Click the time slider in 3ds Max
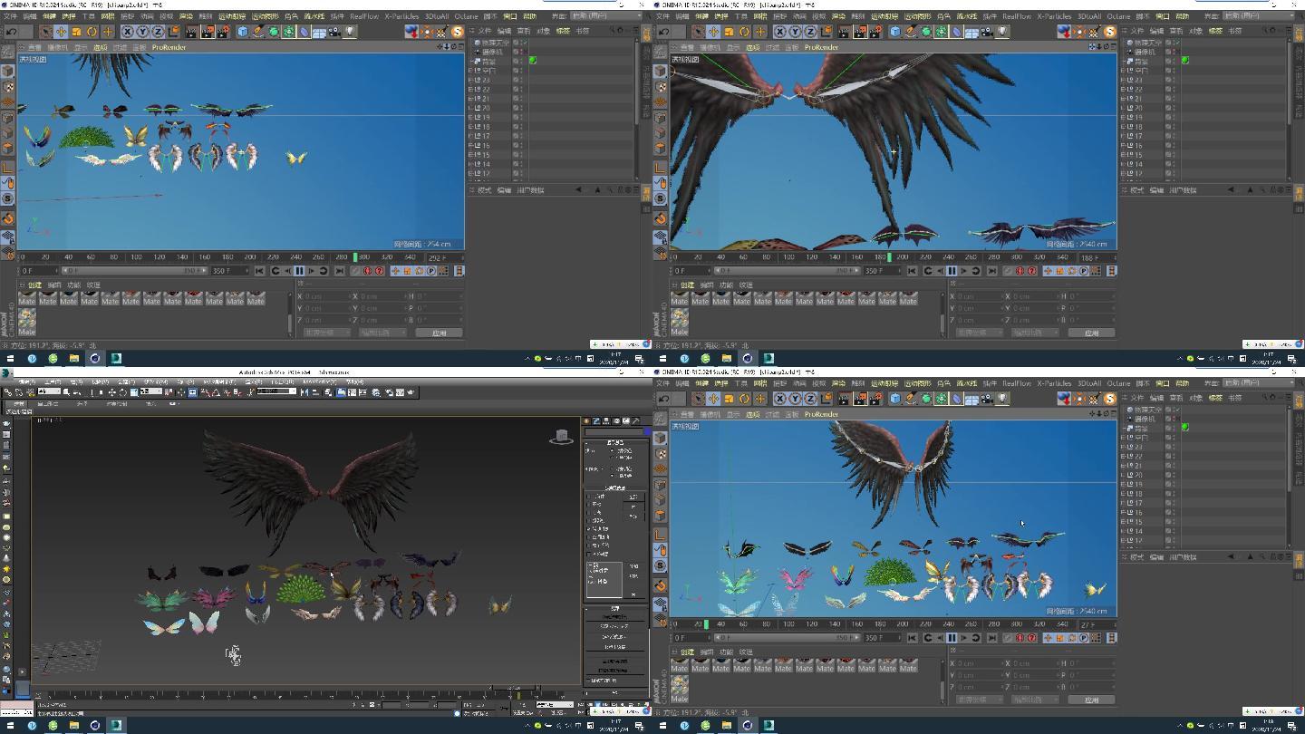The height and width of the screenshot is (734, 1305). click(514, 689)
